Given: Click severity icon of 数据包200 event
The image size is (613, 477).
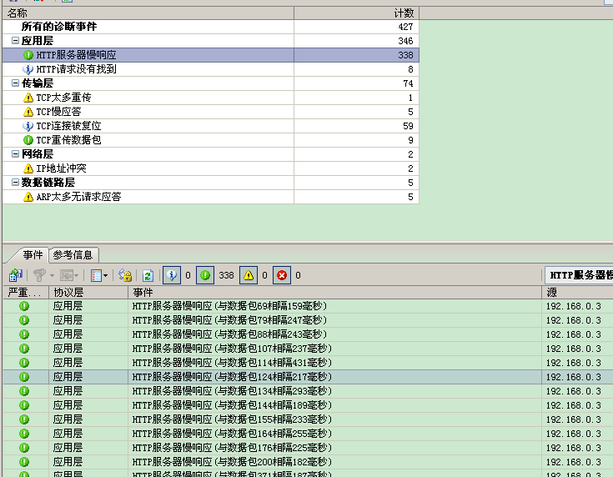Looking at the screenshot, I should 24,462.
